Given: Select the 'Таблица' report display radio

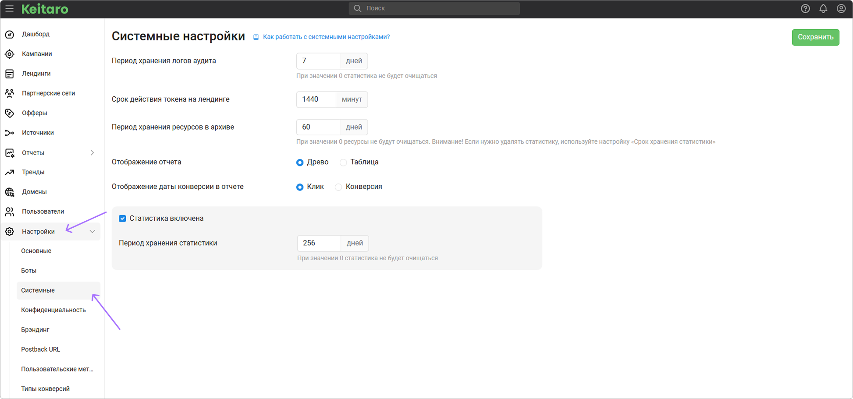Looking at the screenshot, I should 343,162.
